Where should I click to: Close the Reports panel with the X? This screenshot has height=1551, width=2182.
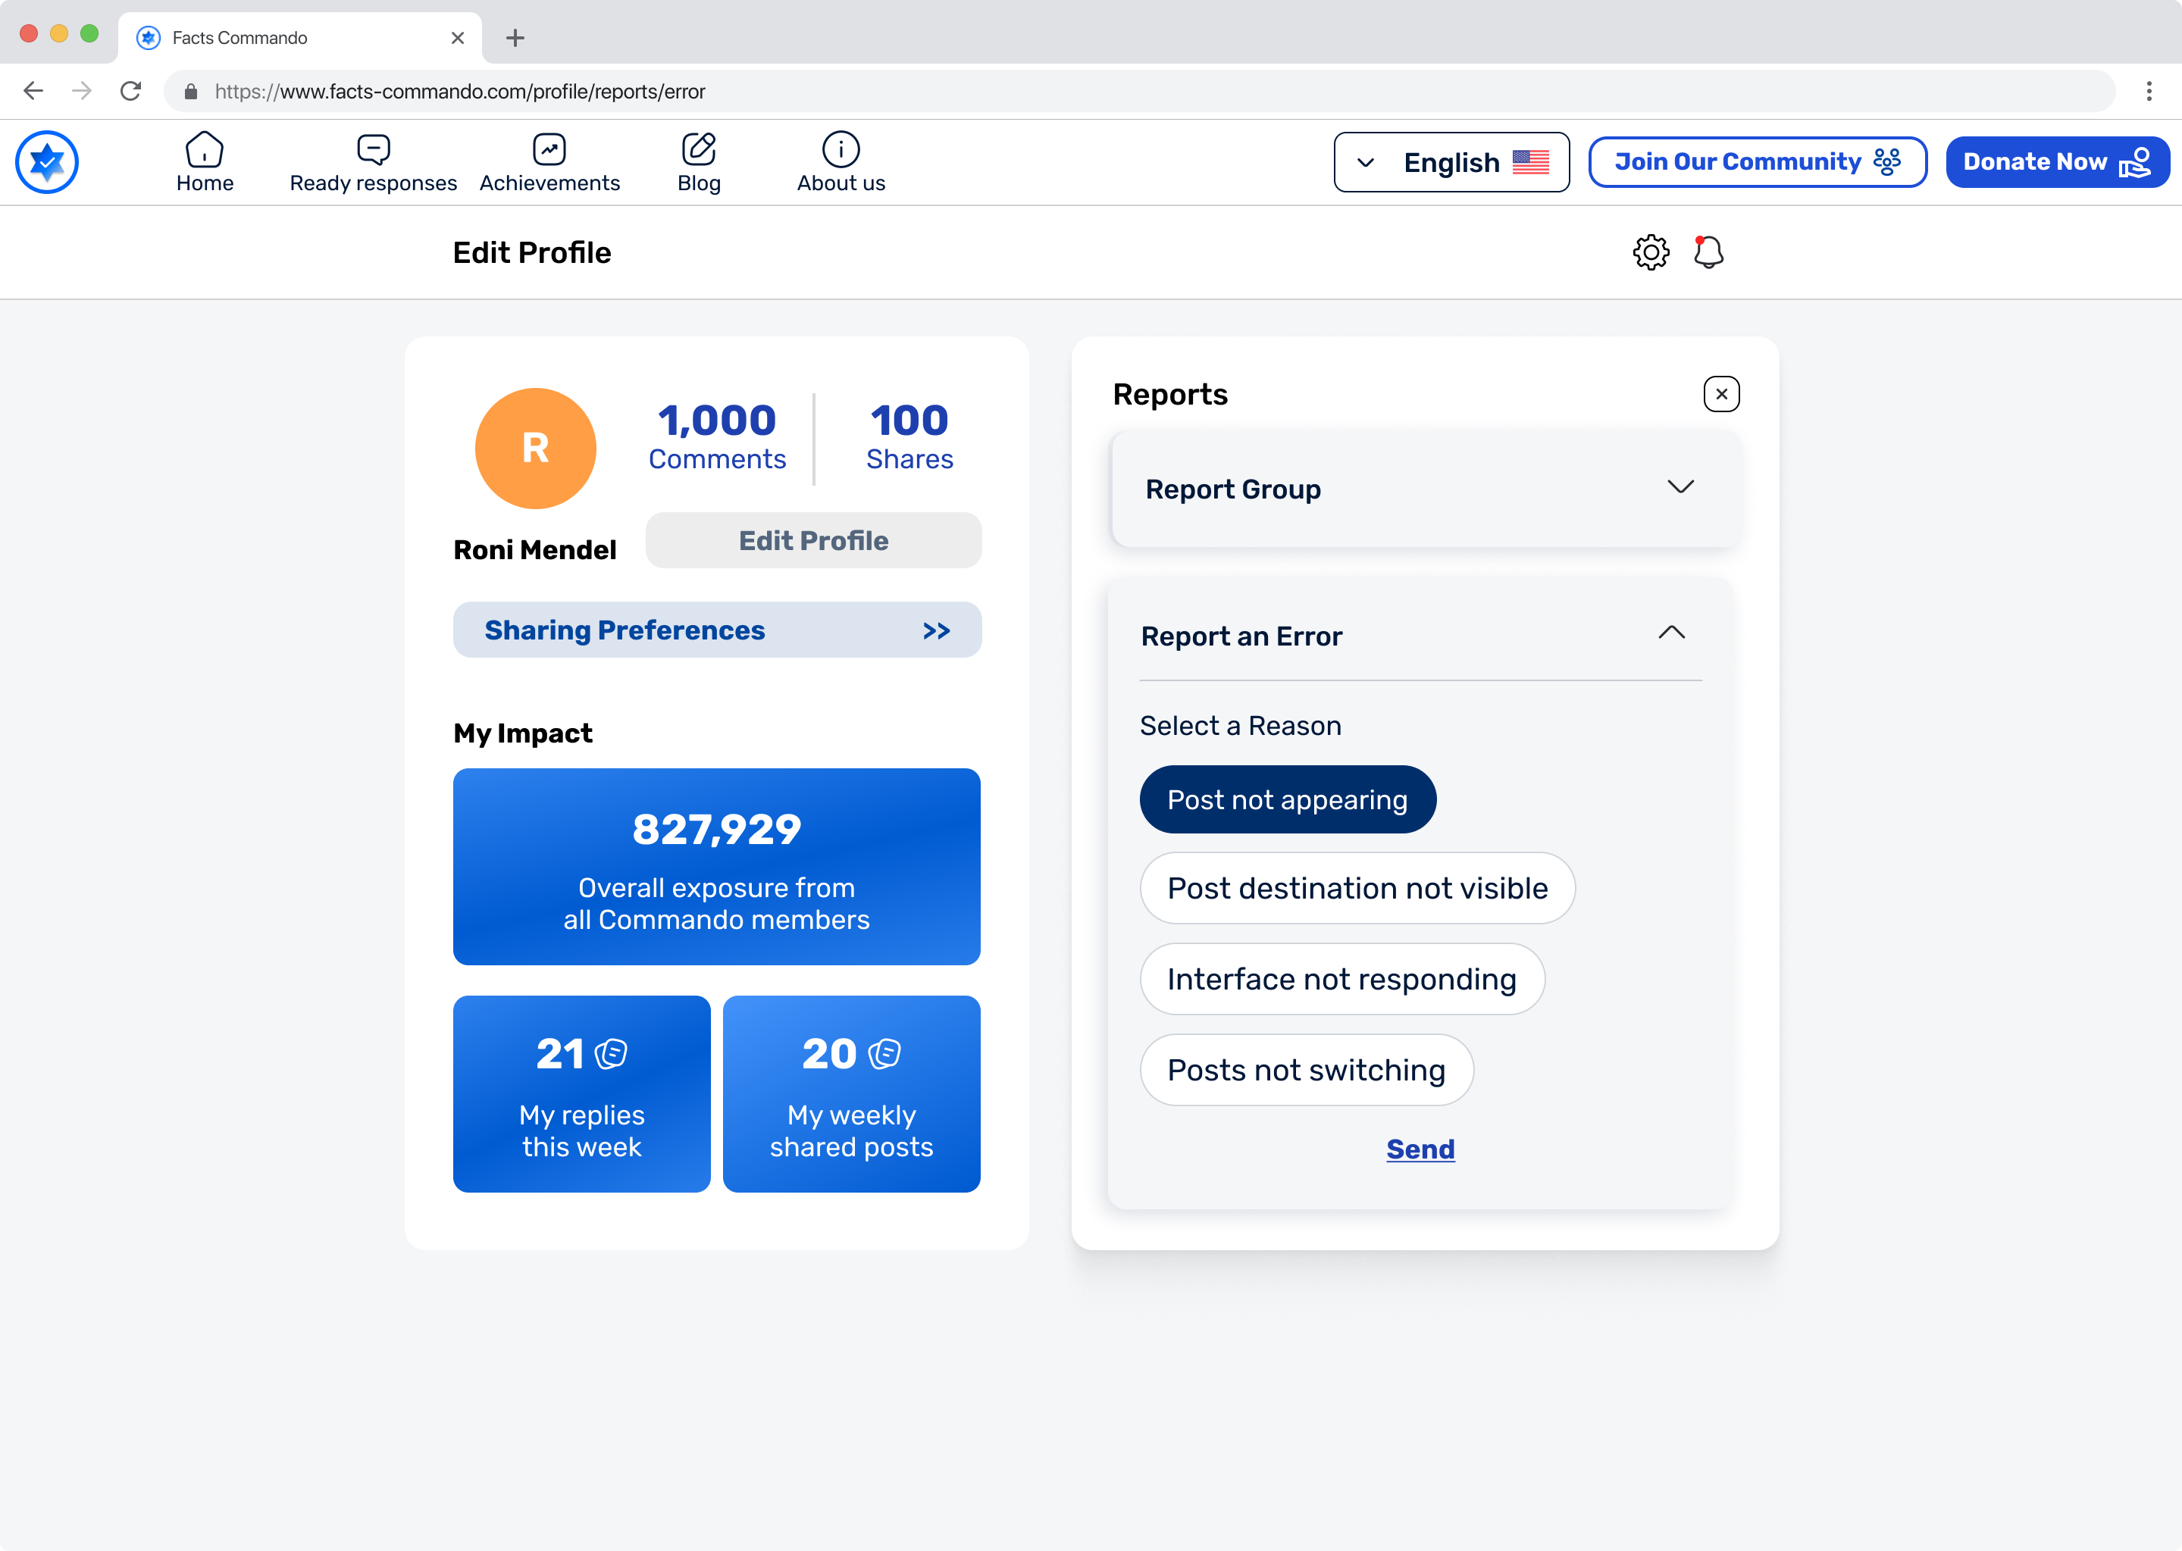[x=1721, y=395]
